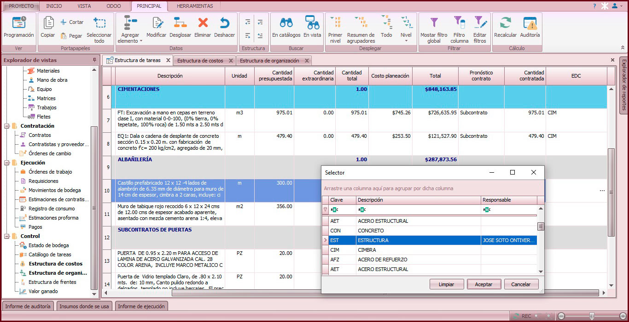Screen dimensions: 629x322
Task: Open the Explorador de reportes side tab
Action: pyautogui.click(x=623, y=85)
